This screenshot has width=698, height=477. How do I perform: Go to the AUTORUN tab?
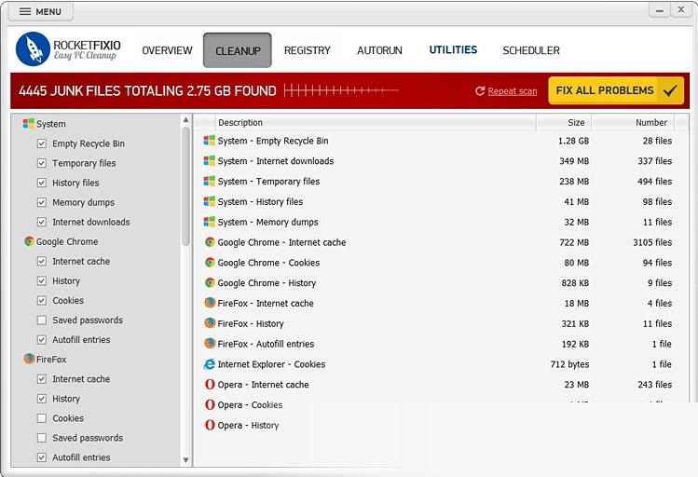[379, 50]
